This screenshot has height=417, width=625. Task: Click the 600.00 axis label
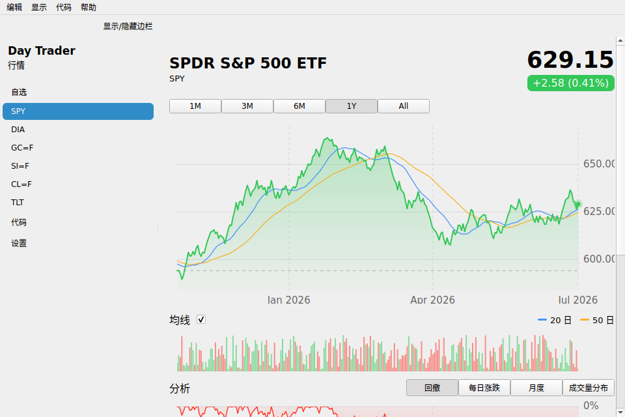tap(599, 259)
